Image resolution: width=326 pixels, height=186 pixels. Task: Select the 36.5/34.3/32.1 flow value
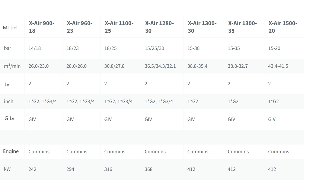click(x=160, y=66)
